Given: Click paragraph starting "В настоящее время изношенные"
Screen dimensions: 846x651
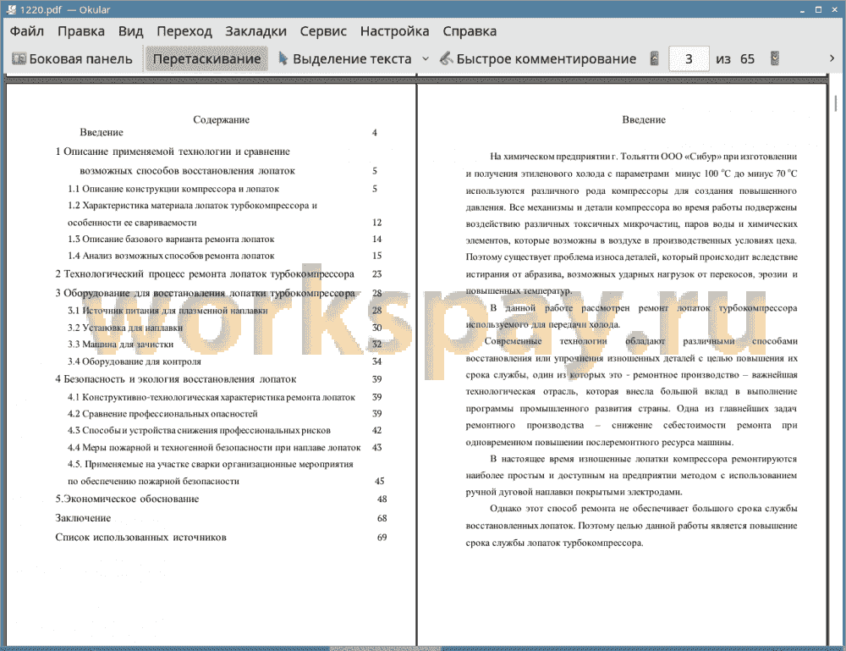Looking at the screenshot, I should click(631, 476).
